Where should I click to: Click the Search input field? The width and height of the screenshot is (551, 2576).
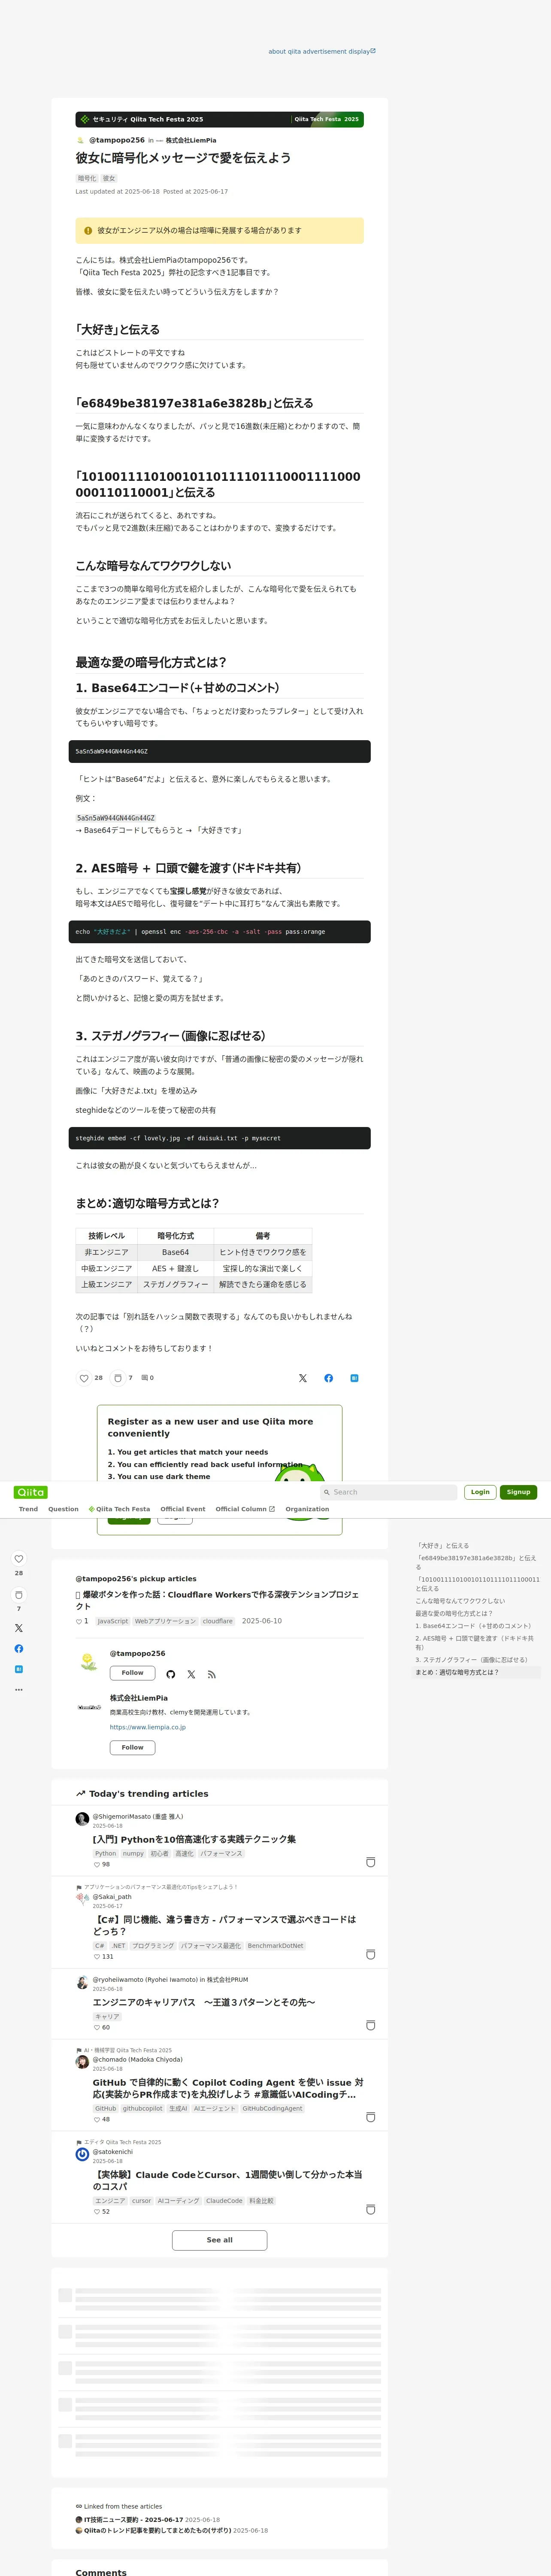[x=388, y=1492]
